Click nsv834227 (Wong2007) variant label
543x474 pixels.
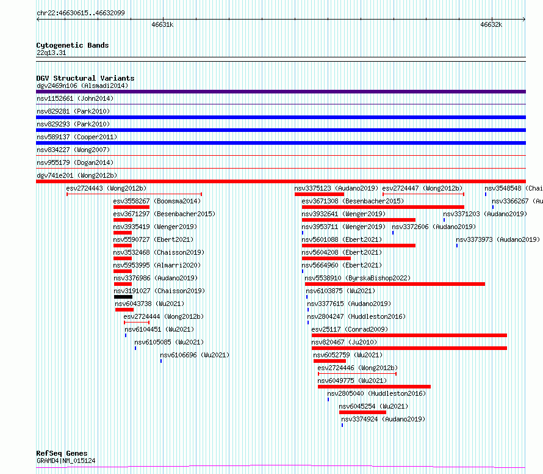(73, 150)
